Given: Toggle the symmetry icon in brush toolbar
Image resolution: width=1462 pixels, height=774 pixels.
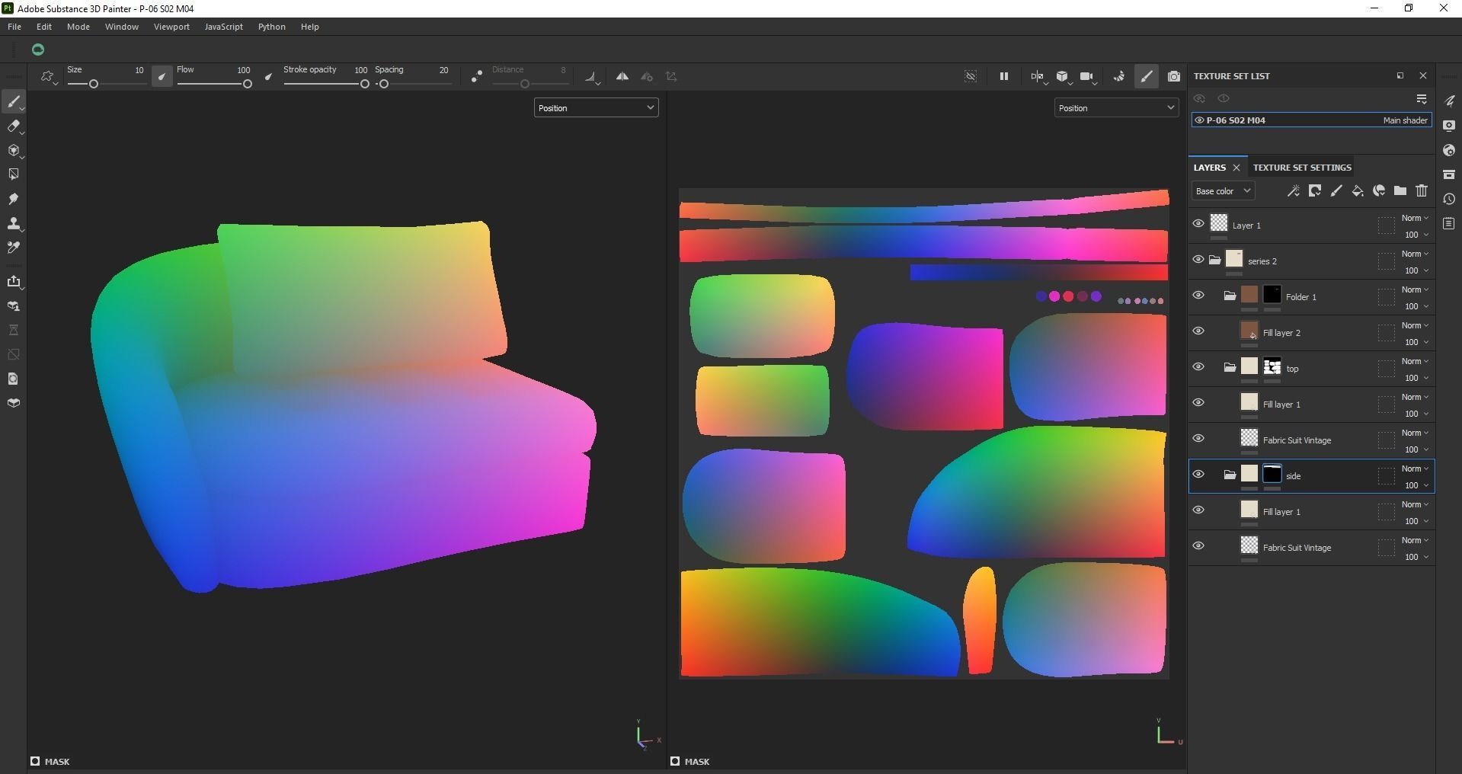Looking at the screenshot, I should pyautogui.click(x=622, y=76).
